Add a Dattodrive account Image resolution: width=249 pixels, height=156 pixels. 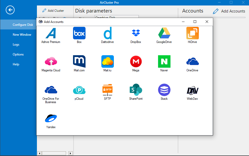(x=108, y=33)
